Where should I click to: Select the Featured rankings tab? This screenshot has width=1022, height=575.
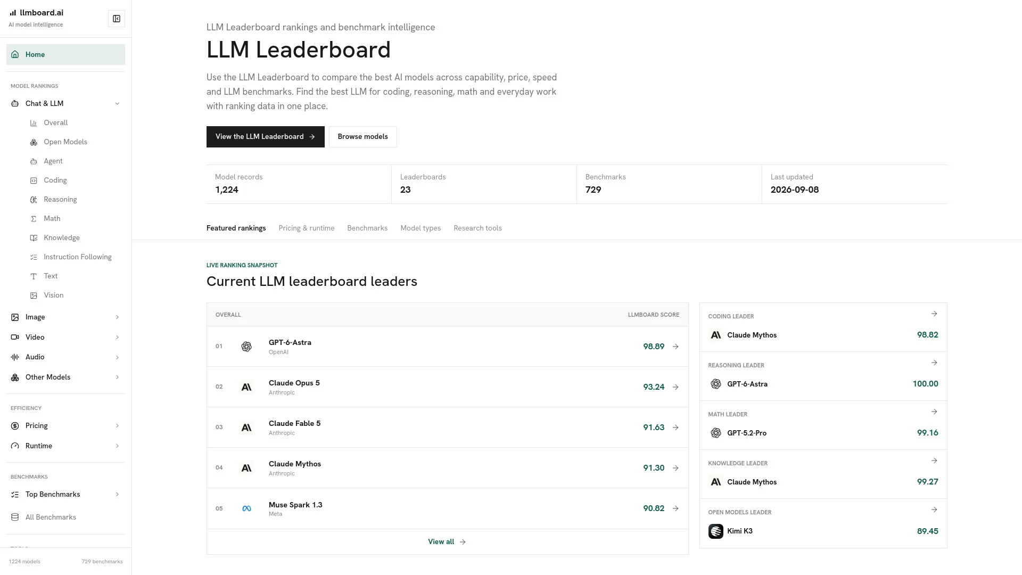coord(236,228)
